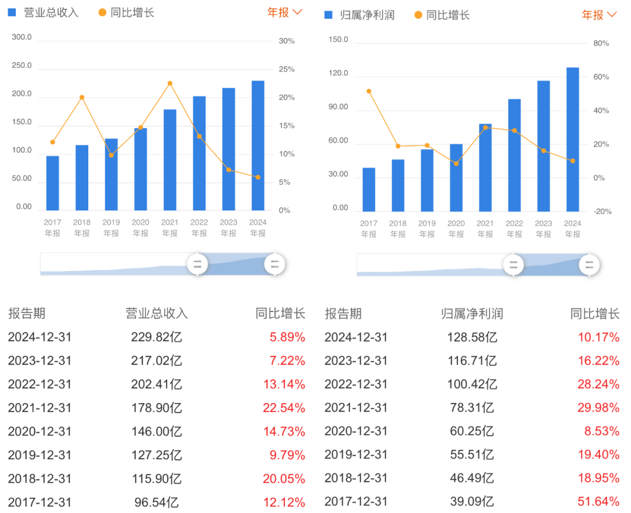The width and height of the screenshot is (631, 513).
Task: Toggle the 营业总收入 blue legend square
Action: 12,12
